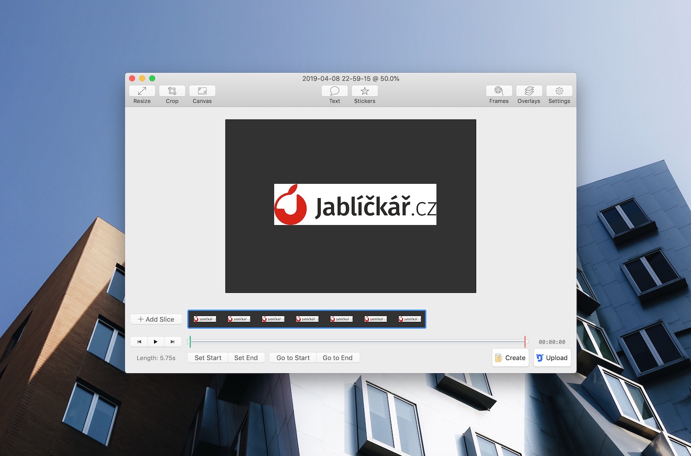The height and width of the screenshot is (456, 691).
Task: Open the Settings gear icon
Action: tap(559, 91)
